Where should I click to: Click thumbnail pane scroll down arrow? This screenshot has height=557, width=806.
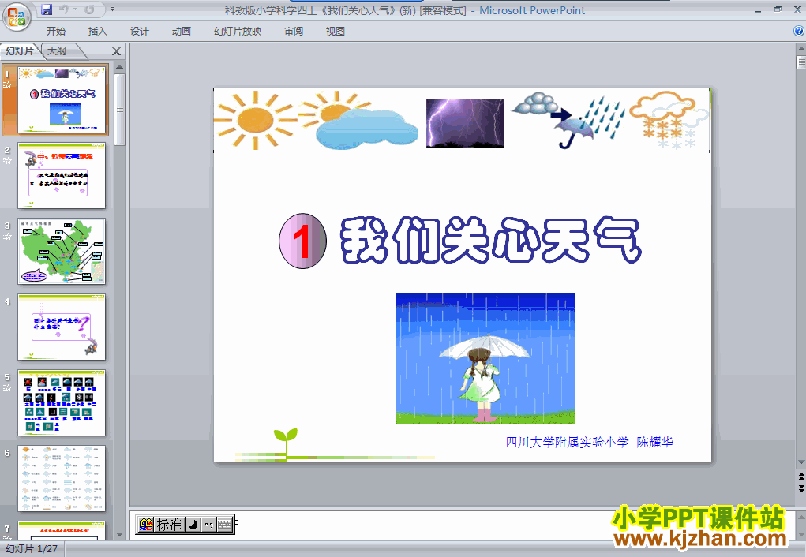(x=119, y=534)
